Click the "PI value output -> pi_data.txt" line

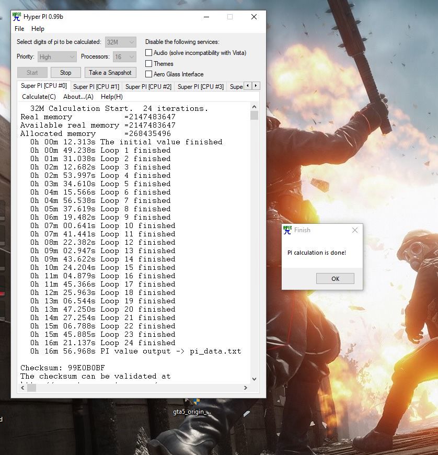click(x=136, y=351)
